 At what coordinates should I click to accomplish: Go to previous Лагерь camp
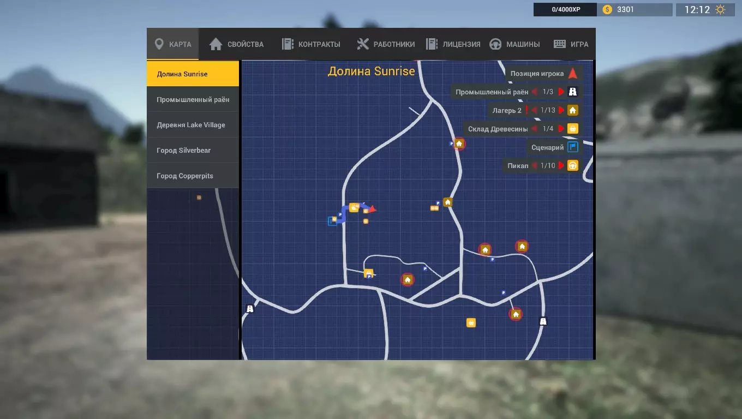pos(535,110)
